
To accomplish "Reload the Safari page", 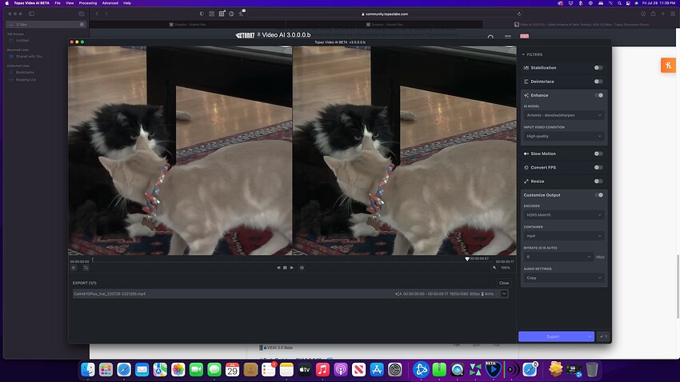I will [518, 14].
